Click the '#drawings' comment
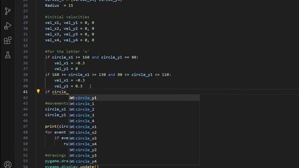This screenshot has height=168, width=299. [56, 155]
